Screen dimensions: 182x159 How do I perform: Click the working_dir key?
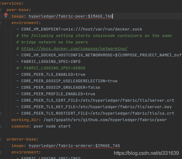tap(25, 120)
